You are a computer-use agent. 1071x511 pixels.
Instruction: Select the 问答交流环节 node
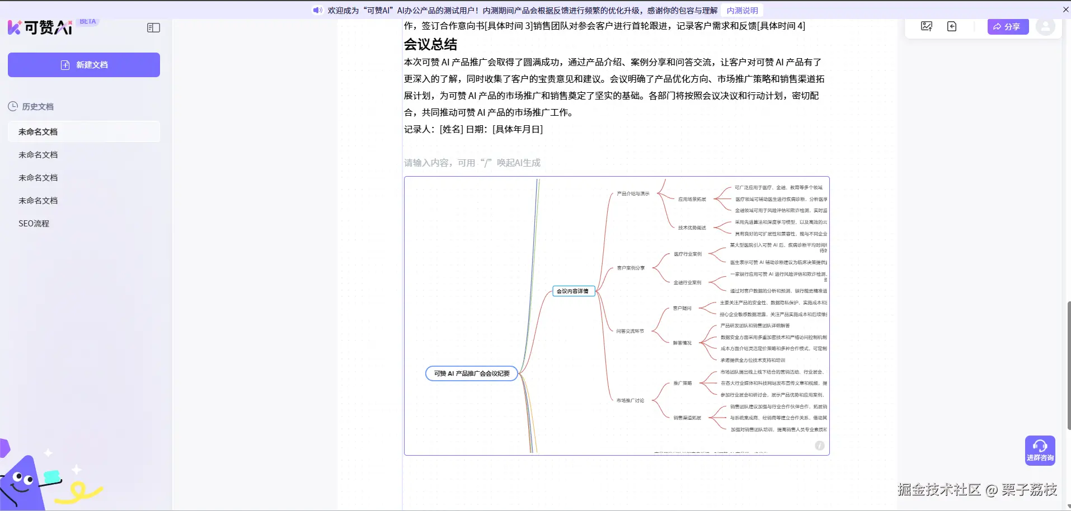pyautogui.click(x=630, y=332)
